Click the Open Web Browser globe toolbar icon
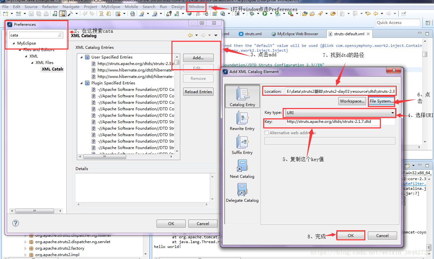This screenshot has height=259, width=434. (189, 14)
